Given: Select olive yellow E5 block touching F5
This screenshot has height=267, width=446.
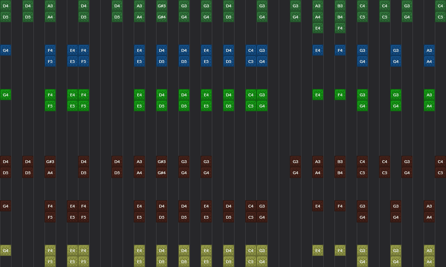Looking at the screenshot, I should tap(72, 261).
